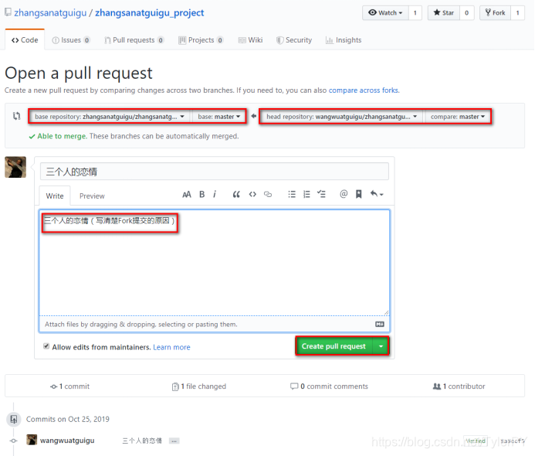This screenshot has width=535, height=456.
Task: Open the base: master branch dropdown
Action: 218,117
